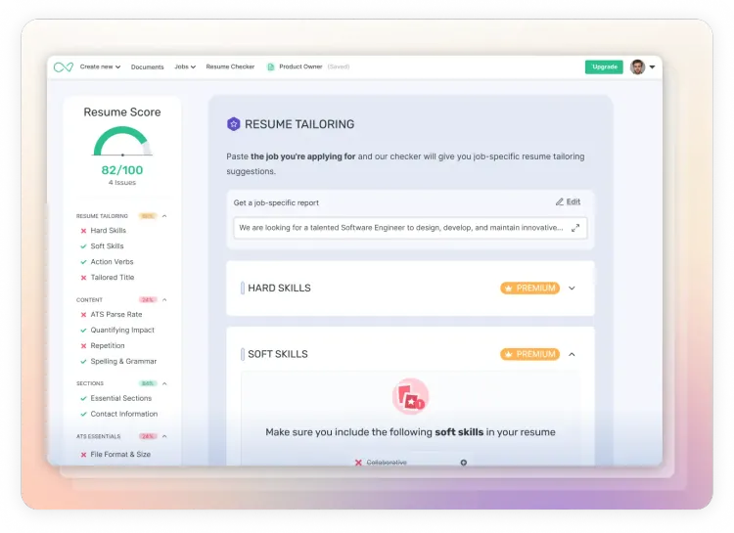Click the Product Owner document icon
734x533 pixels.
coord(271,67)
